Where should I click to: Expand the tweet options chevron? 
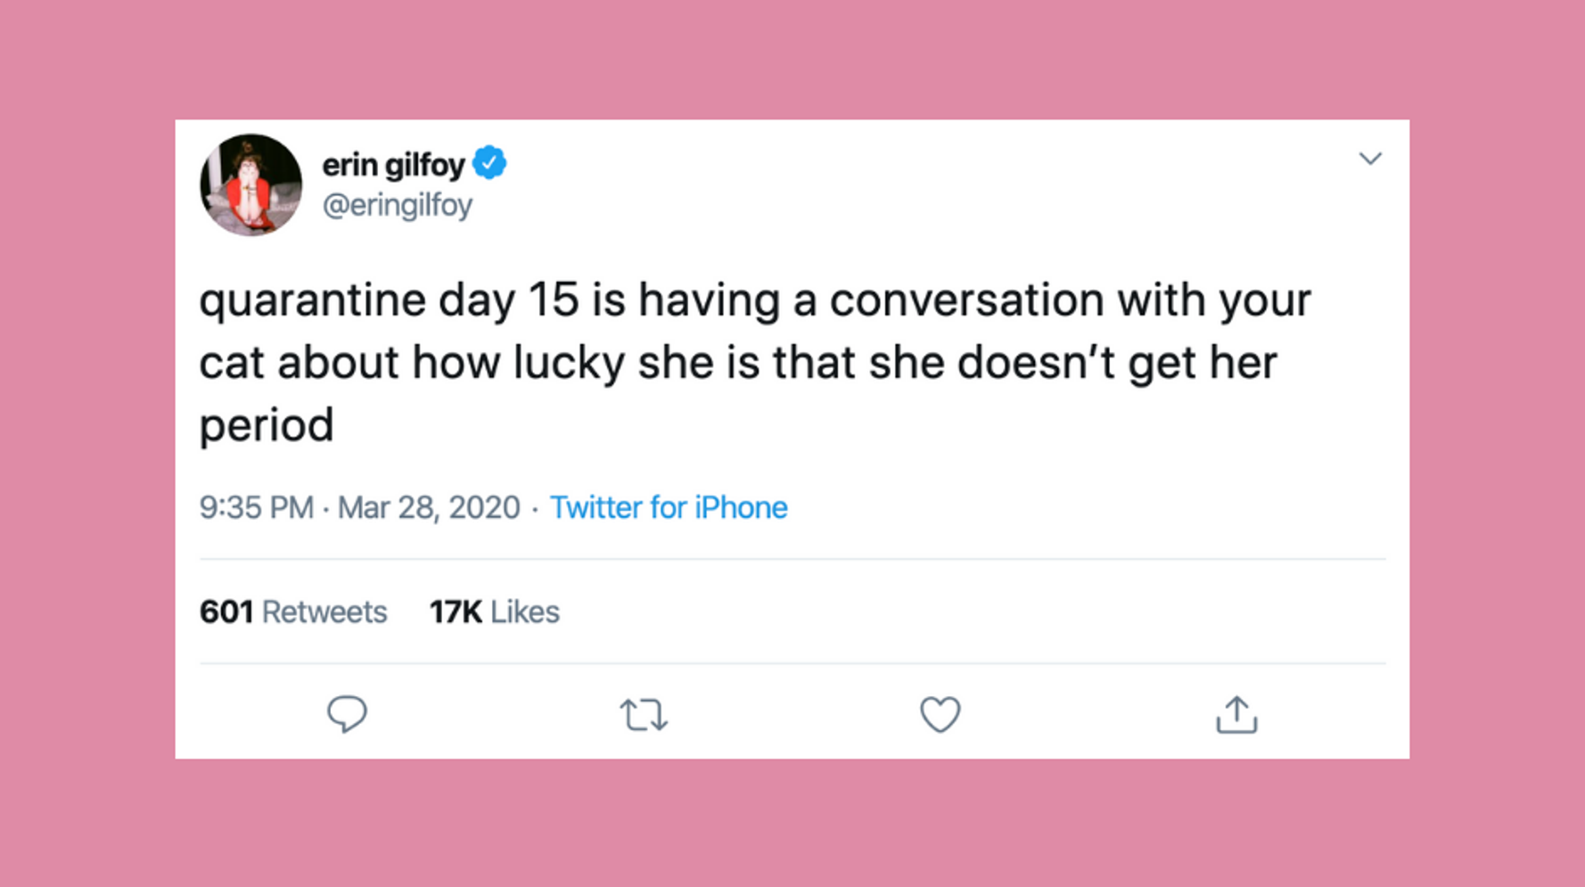pos(1370,159)
